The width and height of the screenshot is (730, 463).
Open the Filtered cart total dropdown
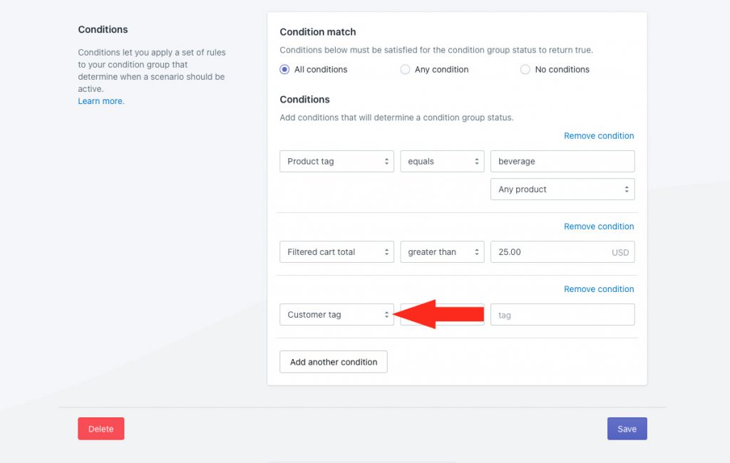[336, 251]
